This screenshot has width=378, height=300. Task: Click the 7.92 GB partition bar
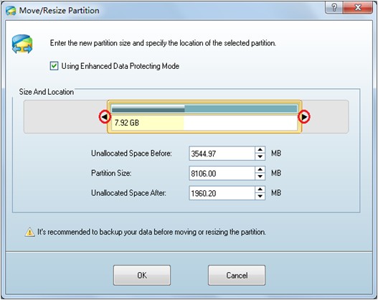(x=204, y=117)
